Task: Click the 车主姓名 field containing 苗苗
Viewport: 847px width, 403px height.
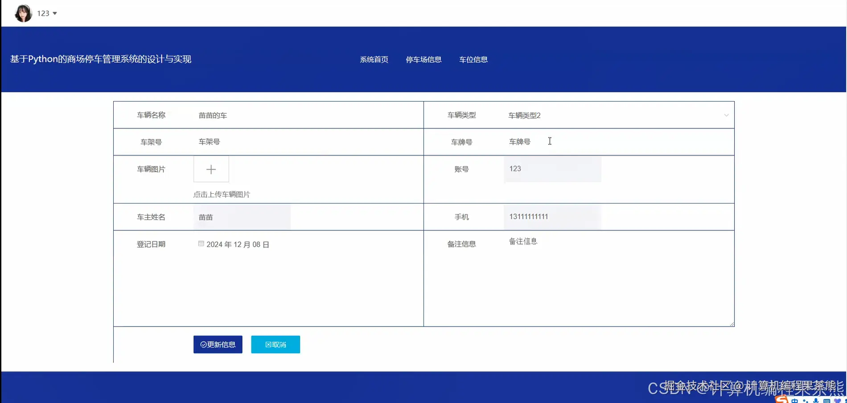Action: 242,217
